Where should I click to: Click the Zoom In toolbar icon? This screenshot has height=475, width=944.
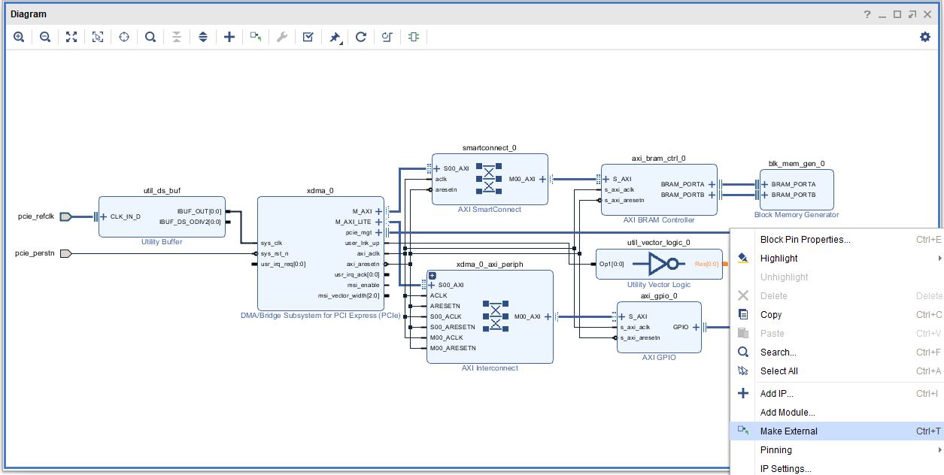pyautogui.click(x=19, y=37)
